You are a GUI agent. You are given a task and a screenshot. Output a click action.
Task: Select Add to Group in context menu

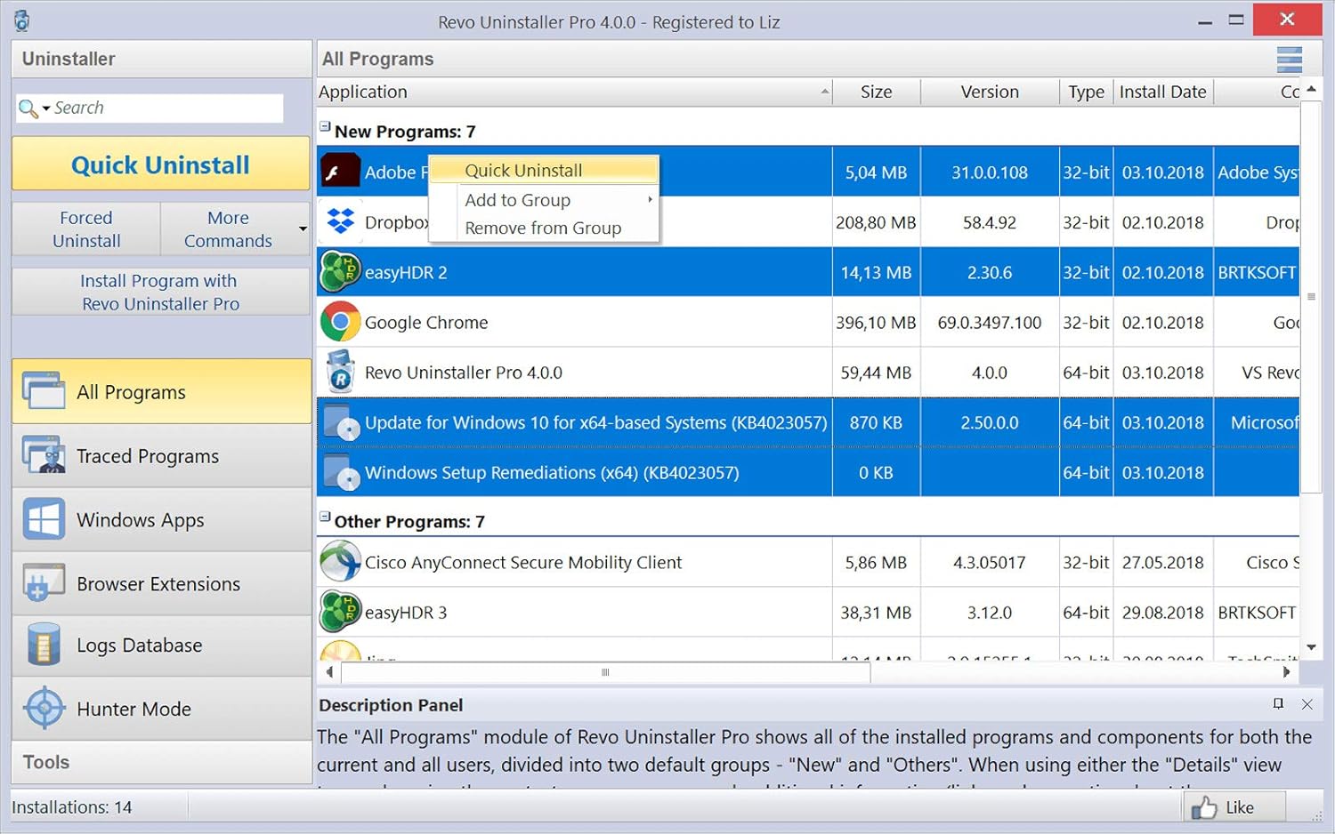[544, 200]
